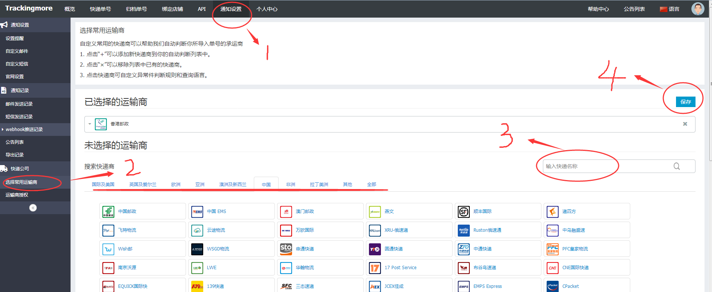Switch to the 澳洲及新西兰 tab
Image resolution: width=712 pixels, height=292 pixels.
point(233,185)
